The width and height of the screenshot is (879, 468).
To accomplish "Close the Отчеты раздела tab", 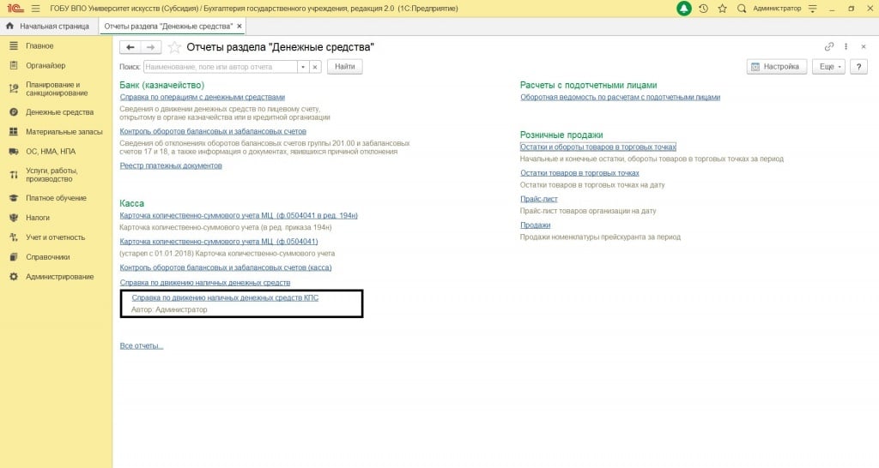I will (239, 27).
